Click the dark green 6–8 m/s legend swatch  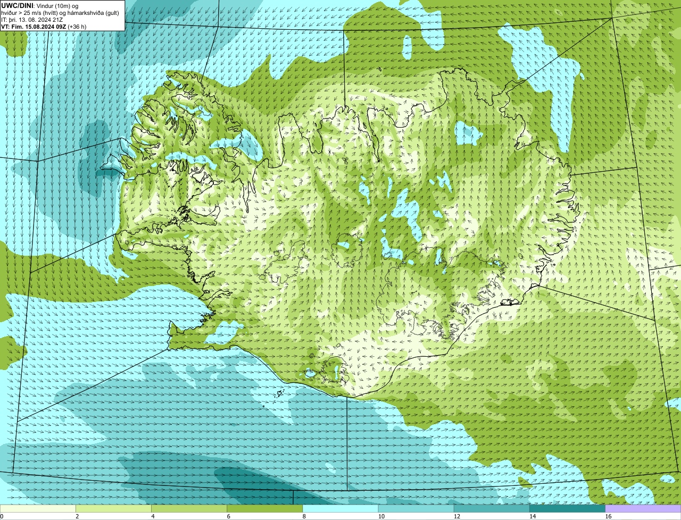tap(265, 508)
